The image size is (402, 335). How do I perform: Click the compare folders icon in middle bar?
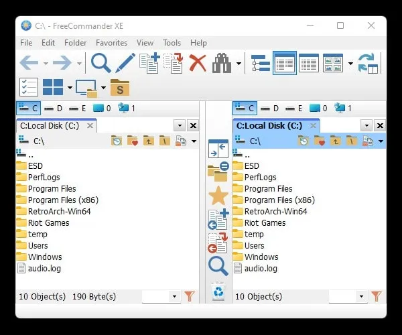point(218,172)
